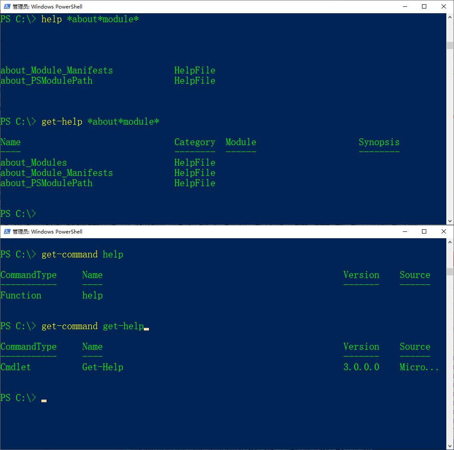Click the lower window's title text
Viewport: 454px width, 450px height.
(47, 231)
